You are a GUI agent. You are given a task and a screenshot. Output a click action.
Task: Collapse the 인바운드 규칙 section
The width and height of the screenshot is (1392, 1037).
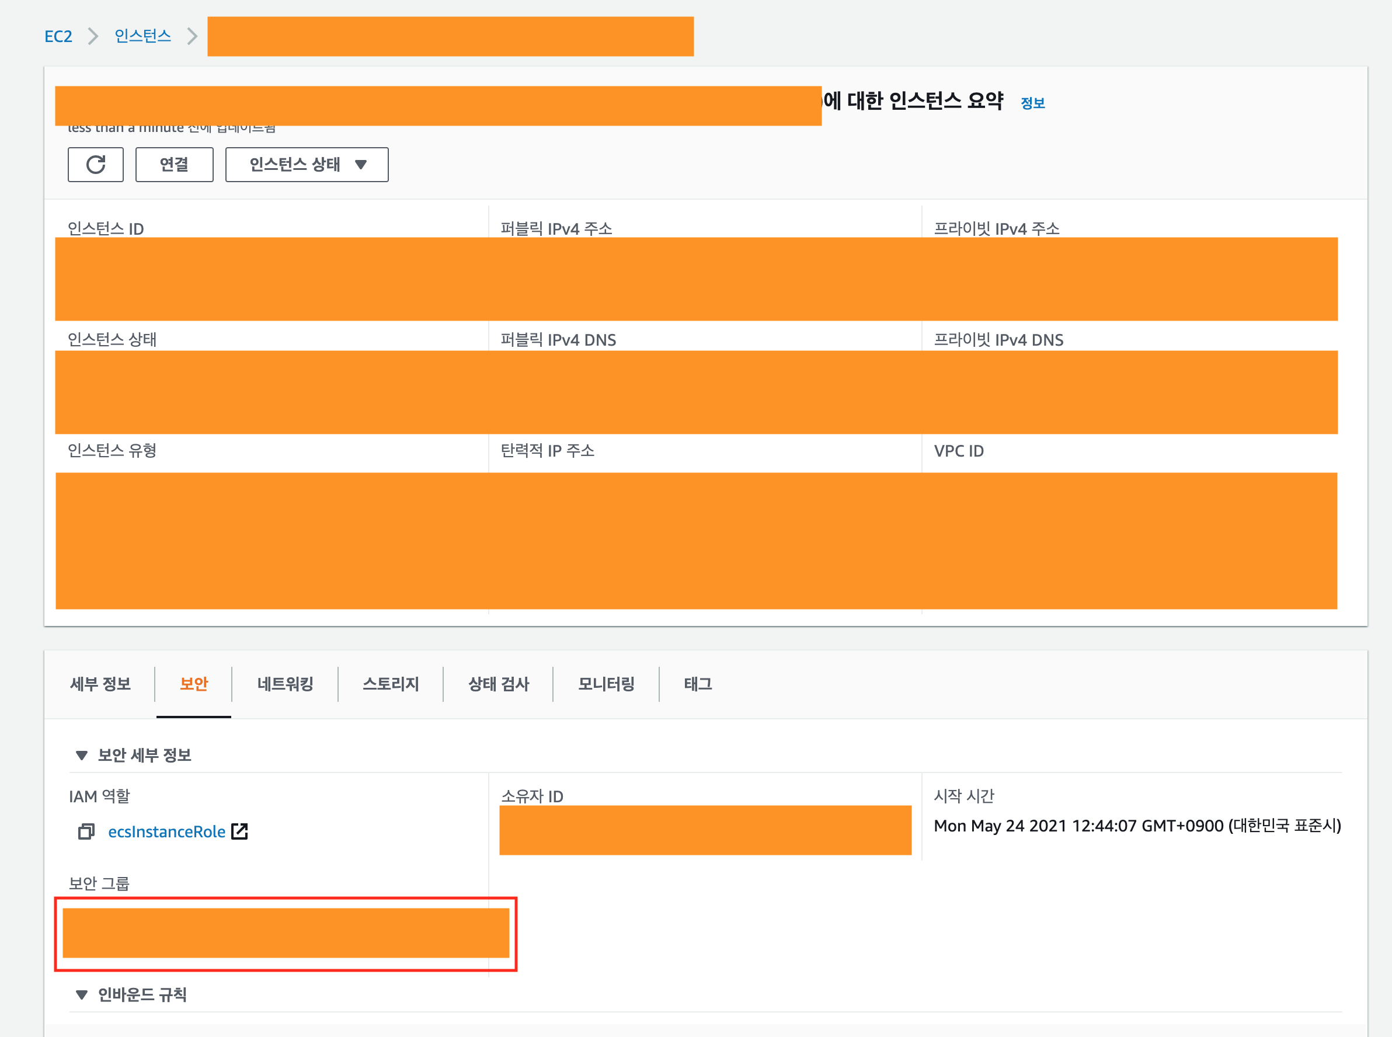click(82, 994)
